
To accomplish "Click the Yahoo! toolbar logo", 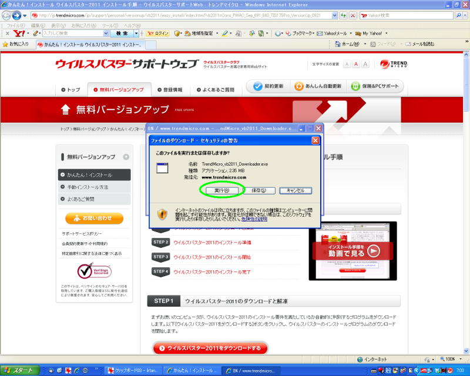I will tap(19, 33).
